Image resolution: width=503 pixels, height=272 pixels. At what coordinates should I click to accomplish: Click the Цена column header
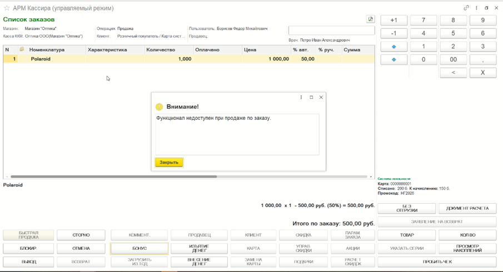266,49
